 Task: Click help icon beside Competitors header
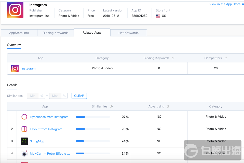[226, 58]
